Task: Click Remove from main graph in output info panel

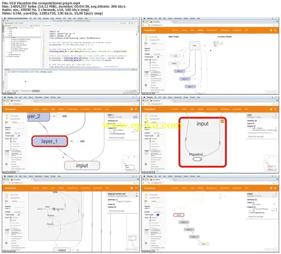Action: (x=256, y=217)
